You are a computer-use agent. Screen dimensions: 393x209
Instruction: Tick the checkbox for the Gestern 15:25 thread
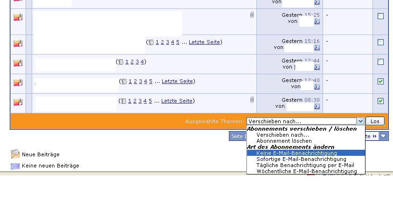(x=380, y=16)
